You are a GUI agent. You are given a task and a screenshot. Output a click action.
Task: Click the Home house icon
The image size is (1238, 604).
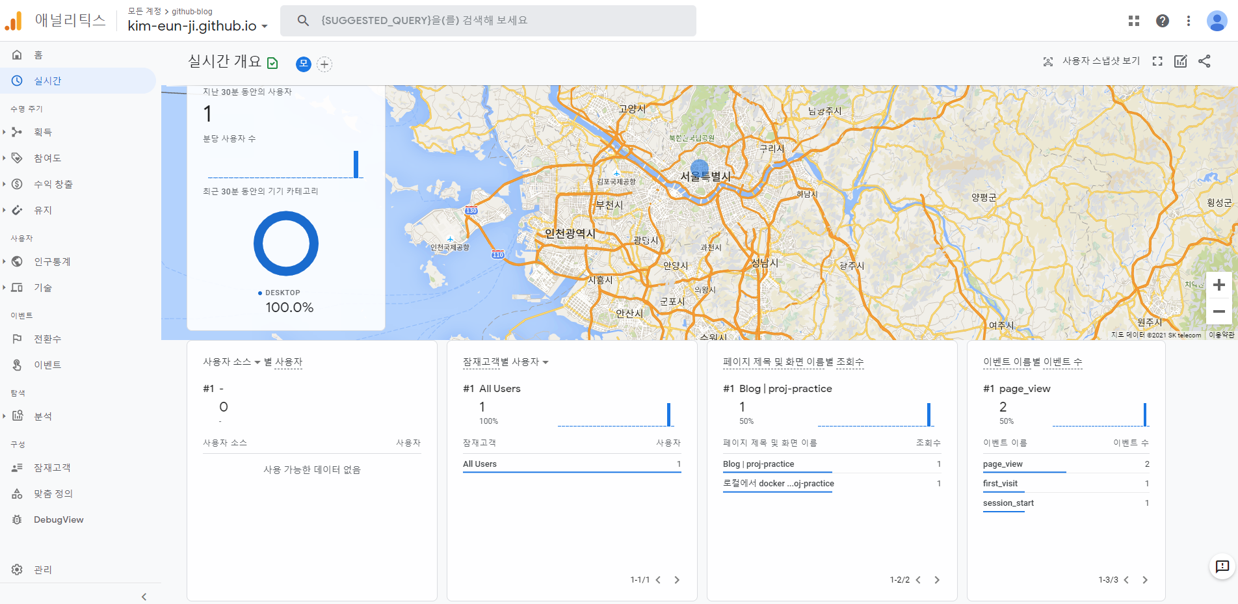point(18,55)
